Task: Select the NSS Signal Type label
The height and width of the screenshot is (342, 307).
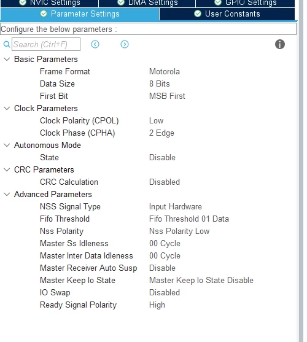Action: (x=70, y=206)
